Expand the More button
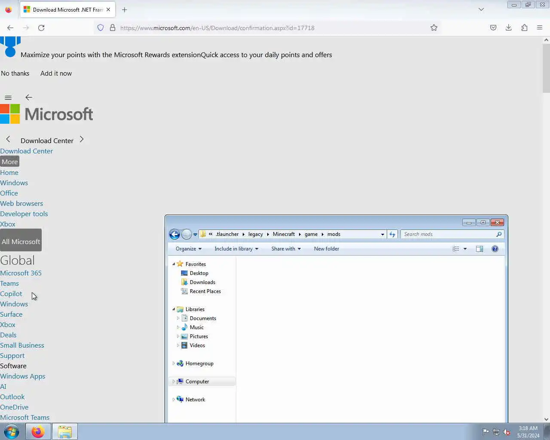Image resolution: width=550 pixels, height=440 pixels. pos(9,162)
